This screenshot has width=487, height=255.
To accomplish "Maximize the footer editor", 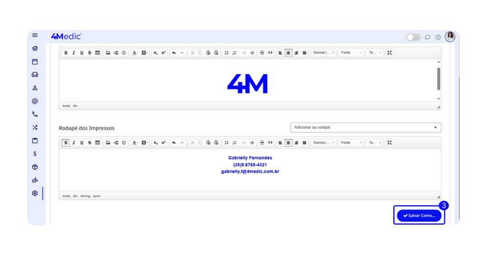I will [x=390, y=142].
